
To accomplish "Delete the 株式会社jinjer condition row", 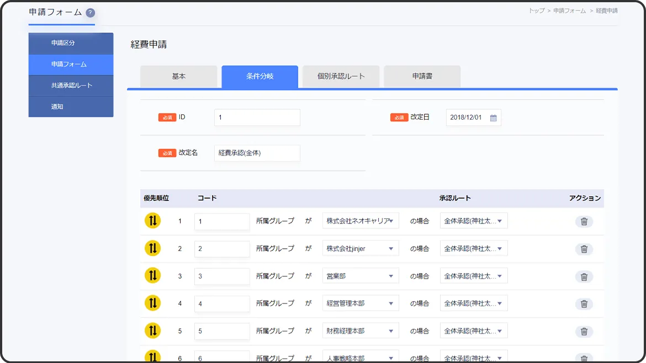I will click(584, 249).
